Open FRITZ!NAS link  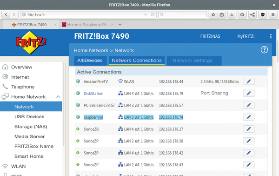tap(210, 36)
